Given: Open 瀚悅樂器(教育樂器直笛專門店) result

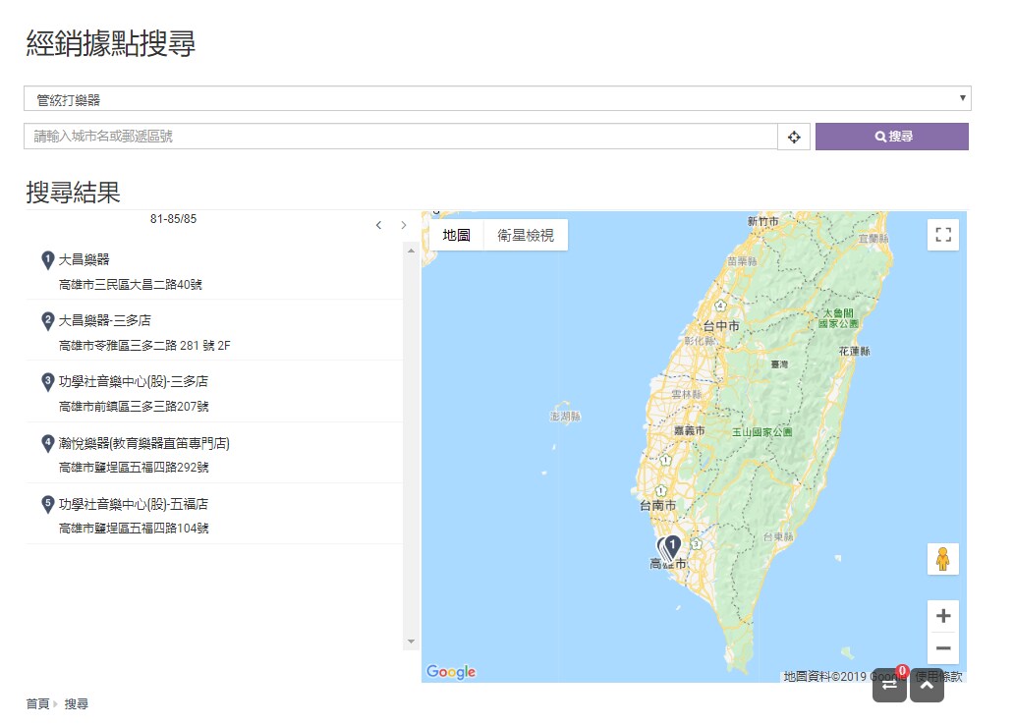Looking at the screenshot, I should click(144, 443).
